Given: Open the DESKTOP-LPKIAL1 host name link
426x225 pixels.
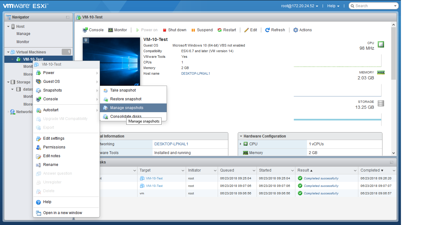Looking at the screenshot, I should click(x=195, y=73).
